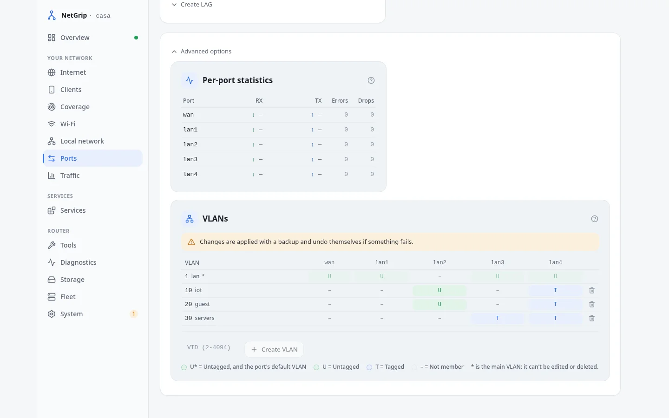The height and width of the screenshot is (418, 669).
Task: Go to the Storage page
Action: click(x=92, y=280)
